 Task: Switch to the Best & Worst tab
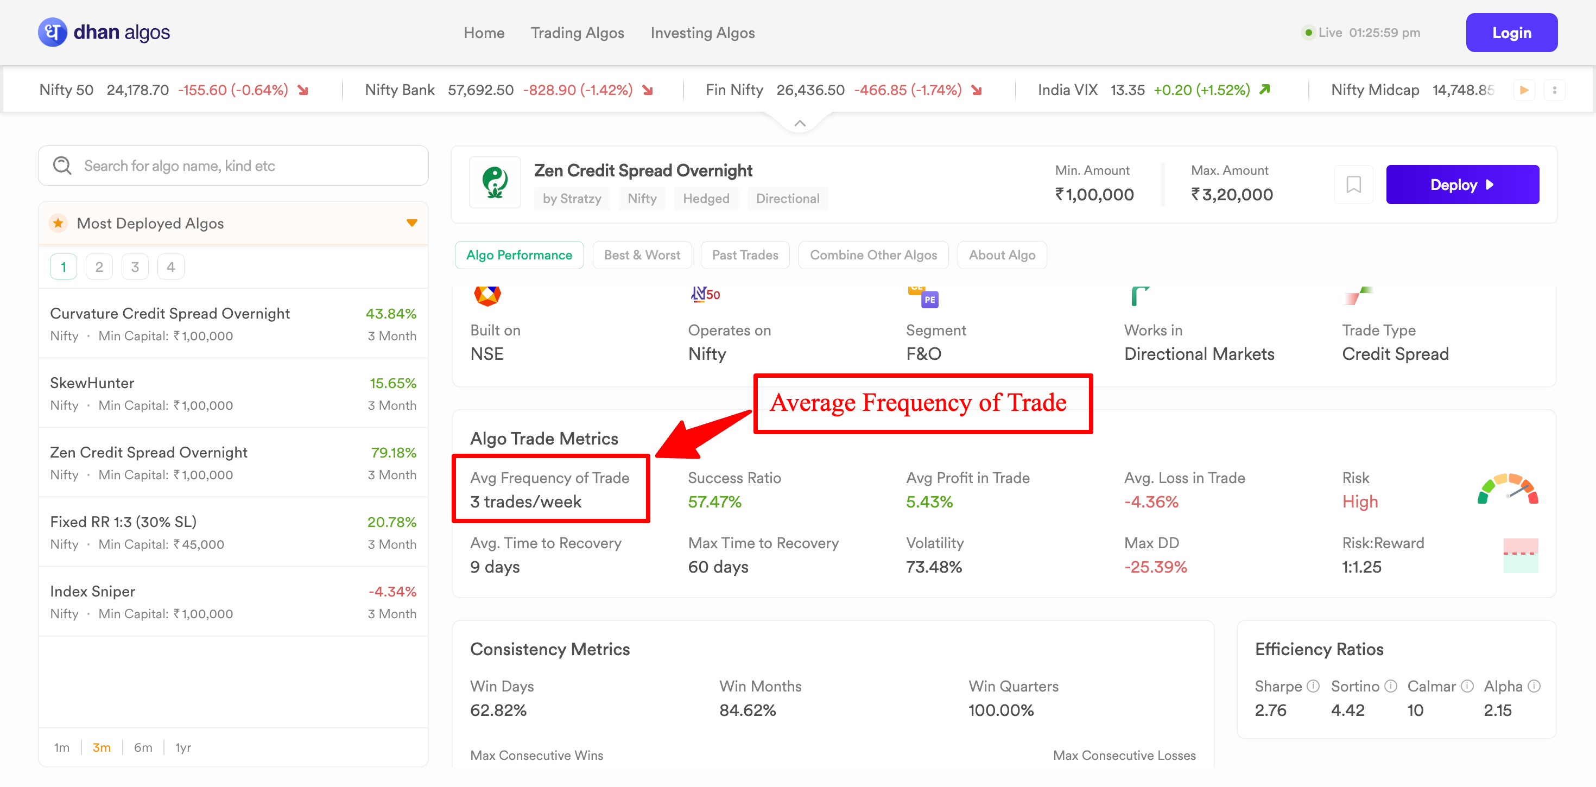tap(642, 255)
